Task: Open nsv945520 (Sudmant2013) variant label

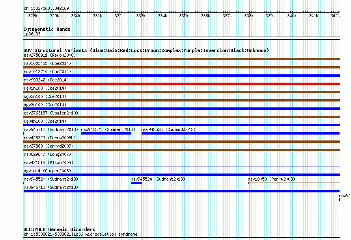Action: pos(51,179)
